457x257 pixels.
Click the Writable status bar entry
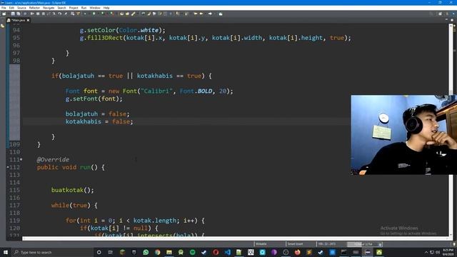[x=261, y=244]
